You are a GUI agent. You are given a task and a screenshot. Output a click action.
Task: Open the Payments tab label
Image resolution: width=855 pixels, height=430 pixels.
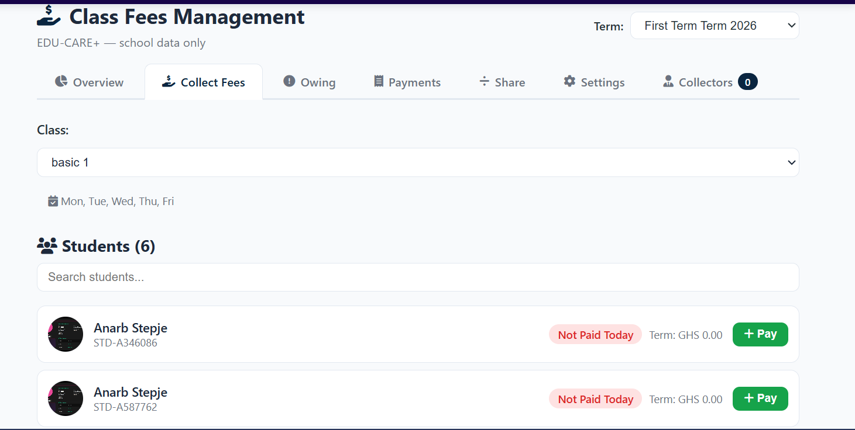(414, 82)
